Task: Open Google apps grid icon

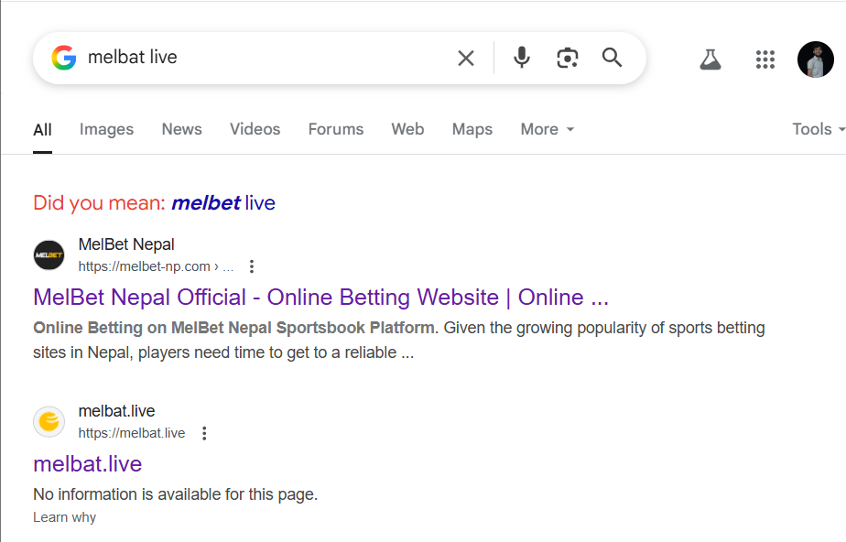Action: click(x=765, y=60)
